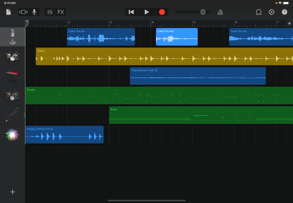Tap the microphone instrument view button
Screen dimensions: 293x203
34,12
